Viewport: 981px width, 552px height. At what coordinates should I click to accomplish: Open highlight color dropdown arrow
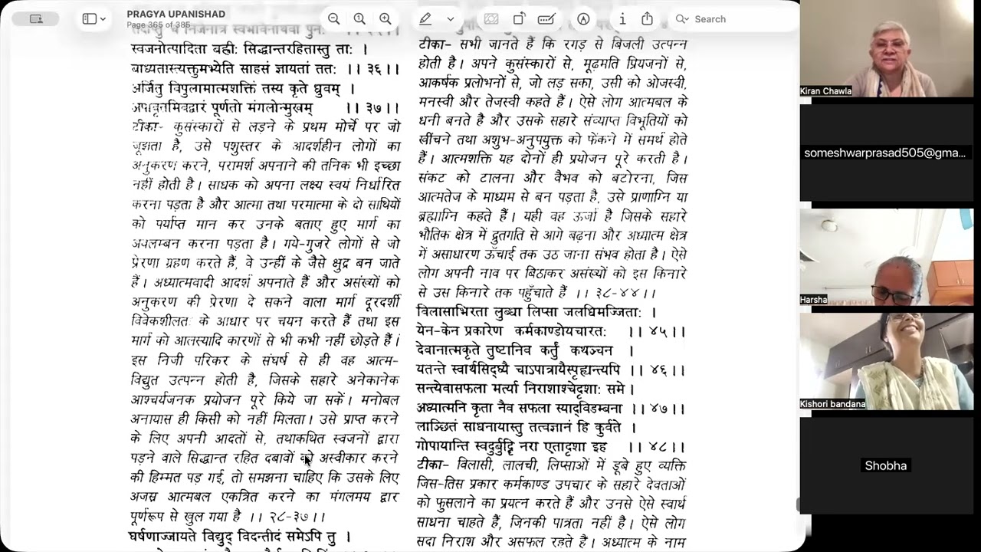450,19
